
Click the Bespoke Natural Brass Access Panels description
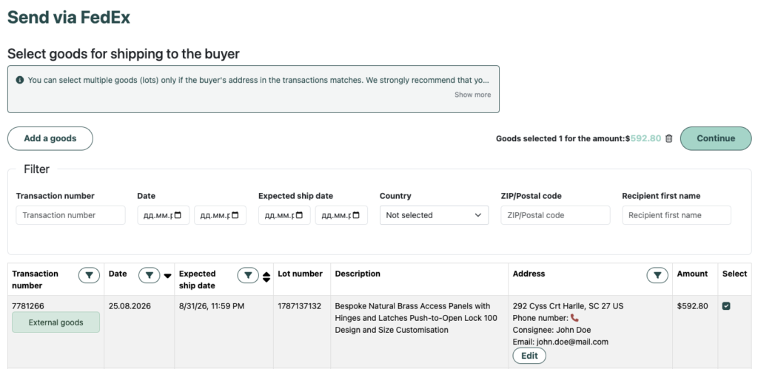click(x=416, y=318)
